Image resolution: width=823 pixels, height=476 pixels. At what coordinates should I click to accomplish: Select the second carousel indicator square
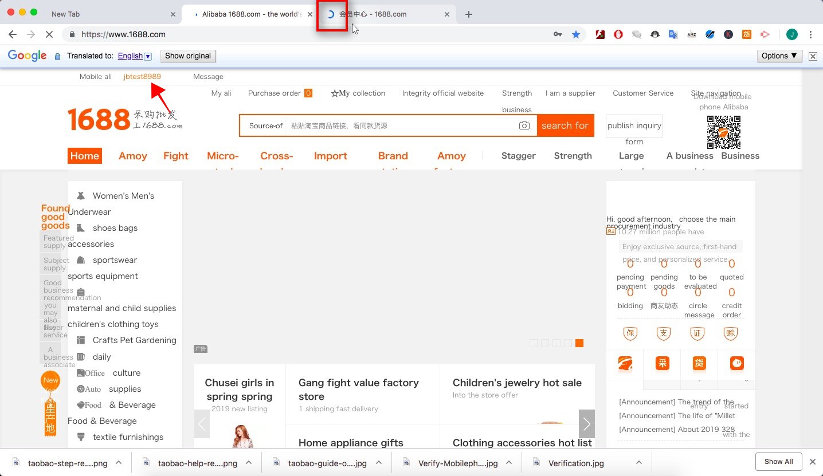tap(545, 343)
